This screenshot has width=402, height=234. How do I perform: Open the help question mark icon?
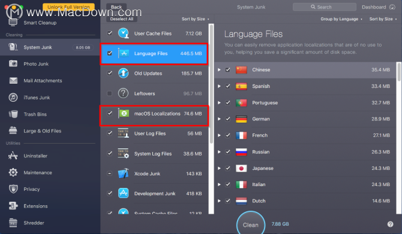pos(390,224)
